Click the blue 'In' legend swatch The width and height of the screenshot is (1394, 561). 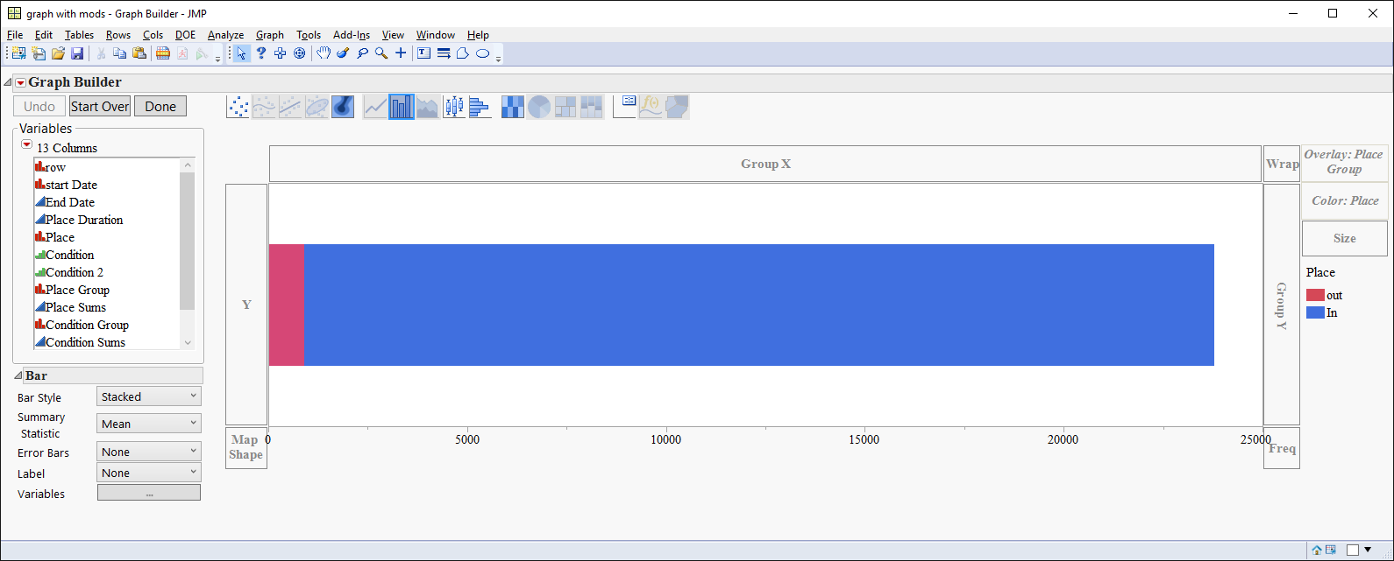(1315, 312)
